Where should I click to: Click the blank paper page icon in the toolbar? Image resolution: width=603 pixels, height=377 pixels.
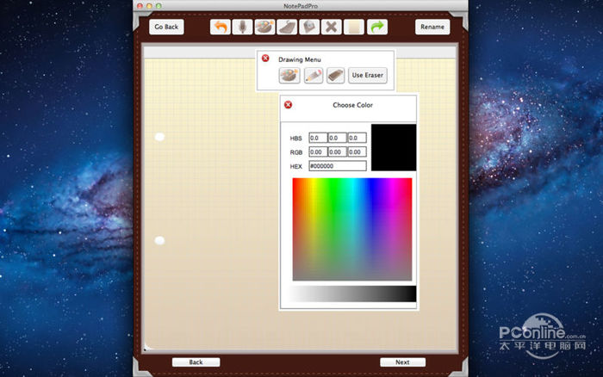354,27
